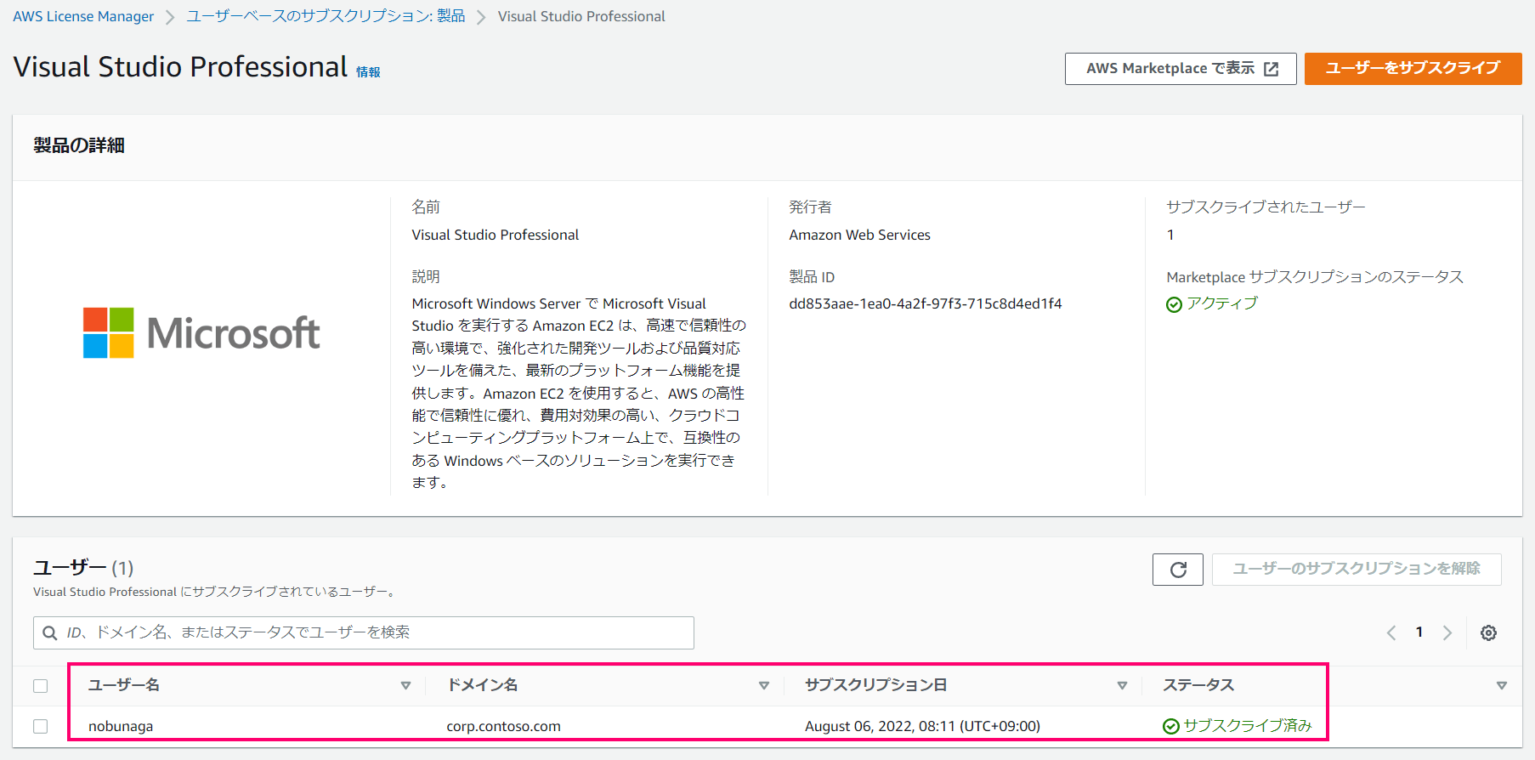The width and height of the screenshot is (1535, 760).
Task: Click the サブスクライブ済み status check icon
Action: 1170,726
